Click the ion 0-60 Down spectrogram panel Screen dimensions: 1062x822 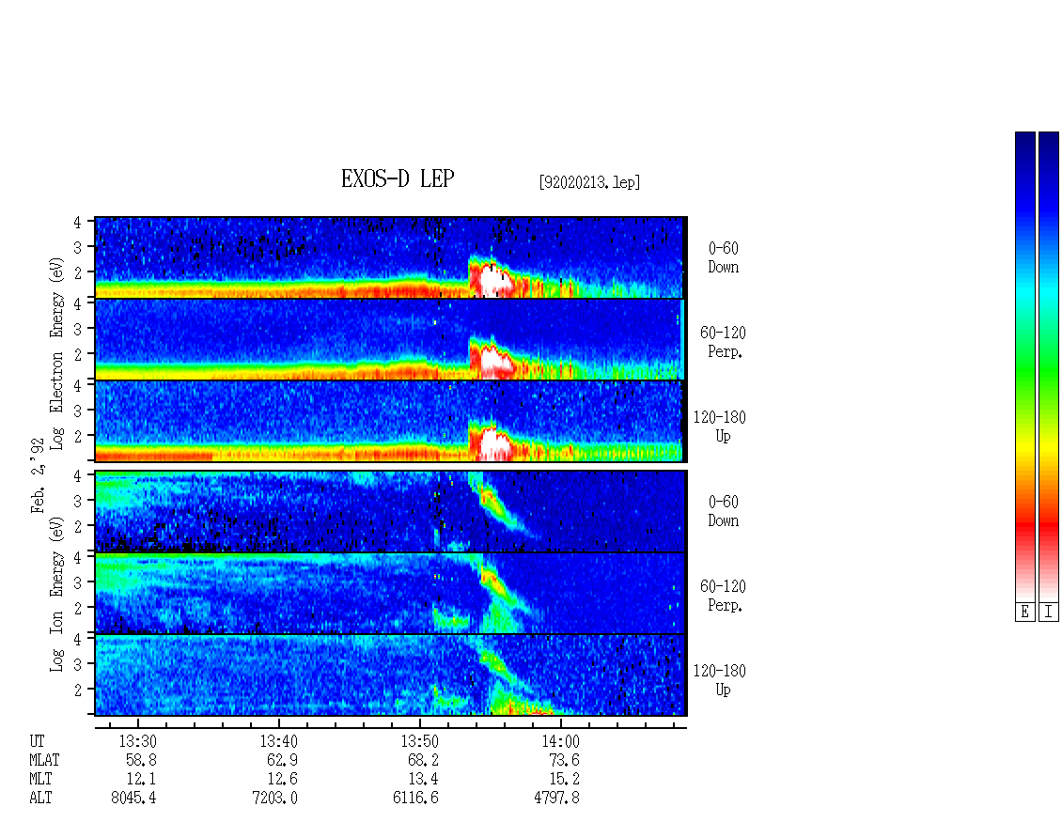[x=391, y=511]
